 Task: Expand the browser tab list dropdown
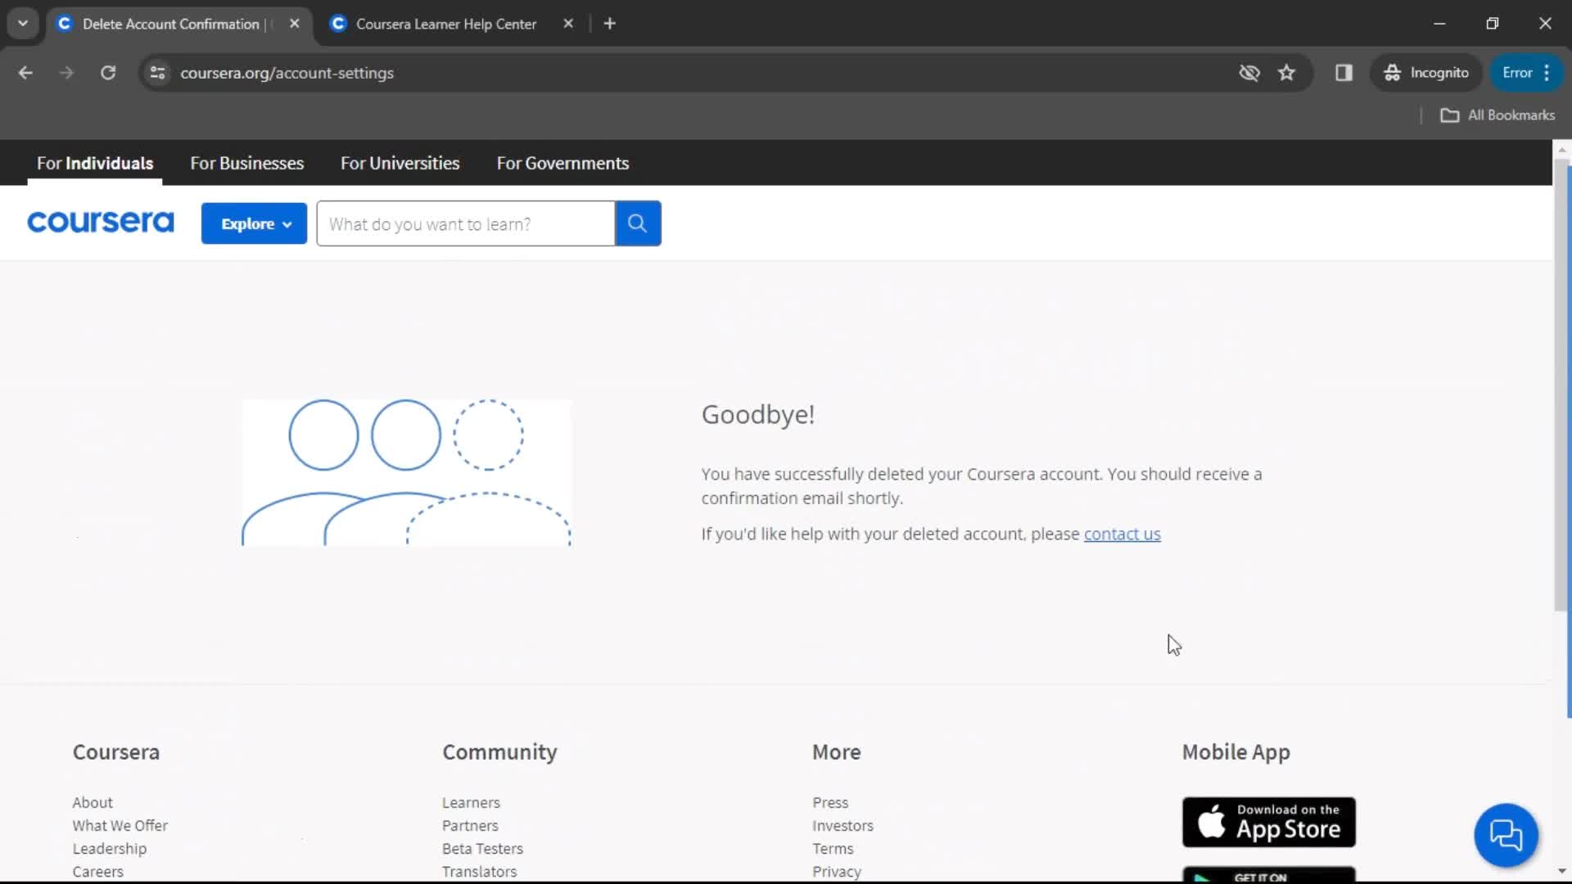tap(23, 23)
